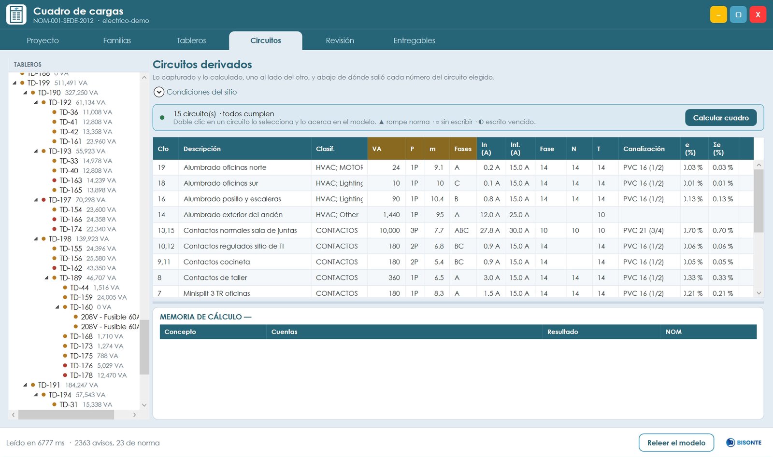Select tree item TD-159 24,005 VA
The image size is (773, 457).
click(95, 297)
